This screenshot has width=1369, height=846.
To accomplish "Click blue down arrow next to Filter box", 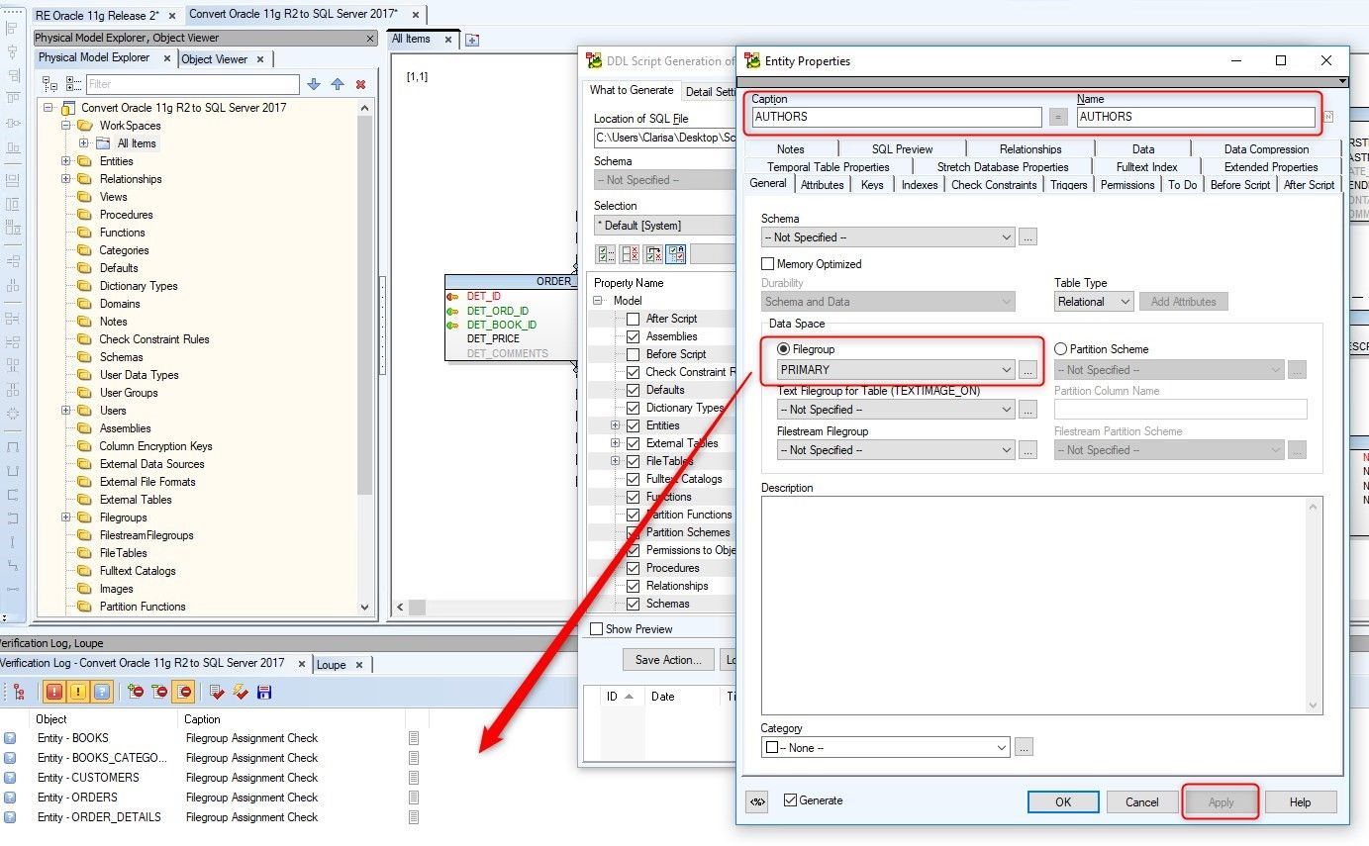I will pyautogui.click(x=314, y=85).
